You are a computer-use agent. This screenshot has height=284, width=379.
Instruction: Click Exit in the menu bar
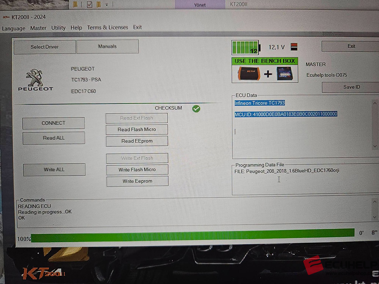(137, 27)
